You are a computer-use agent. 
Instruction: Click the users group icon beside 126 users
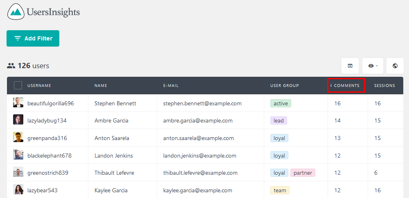click(x=11, y=66)
